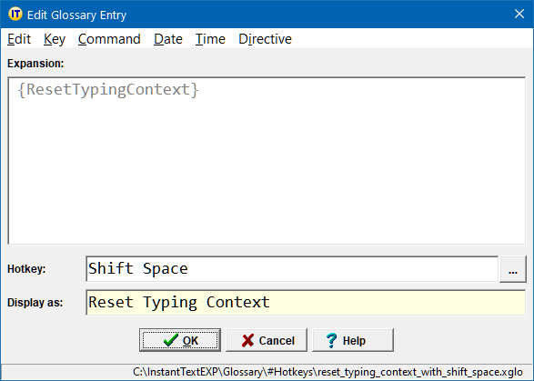Open the Command menu

109,39
